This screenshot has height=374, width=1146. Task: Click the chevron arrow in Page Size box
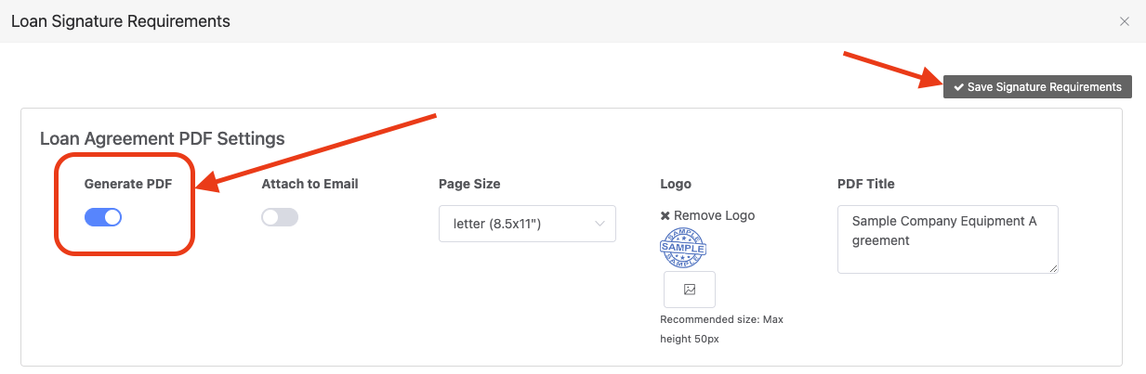[599, 224]
